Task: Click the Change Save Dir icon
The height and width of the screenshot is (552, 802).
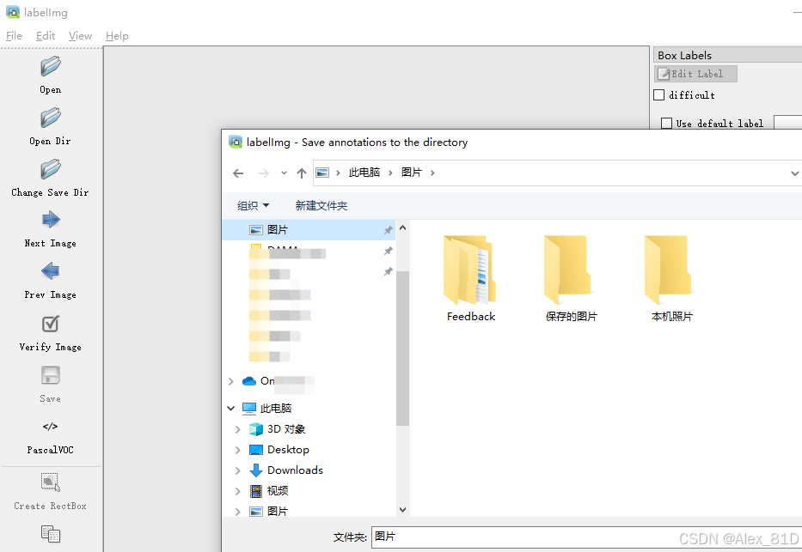Action: pyautogui.click(x=50, y=169)
